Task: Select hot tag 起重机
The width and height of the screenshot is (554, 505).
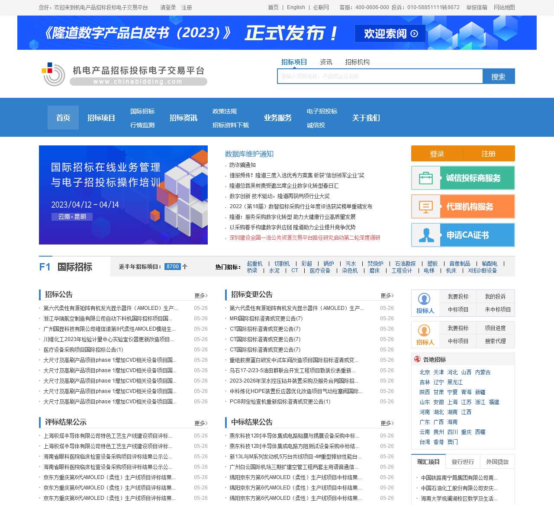Action: pos(254,264)
